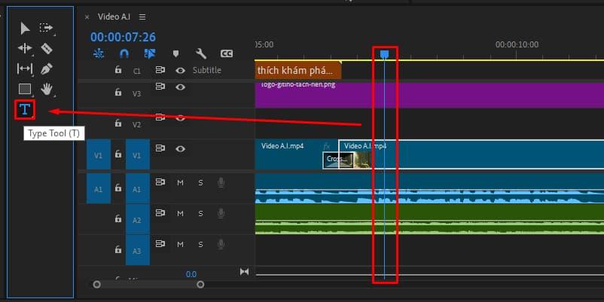Click the Mix track 0.0 volume value
The width and height of the screenshot is (604, 302).
[191, 274]
